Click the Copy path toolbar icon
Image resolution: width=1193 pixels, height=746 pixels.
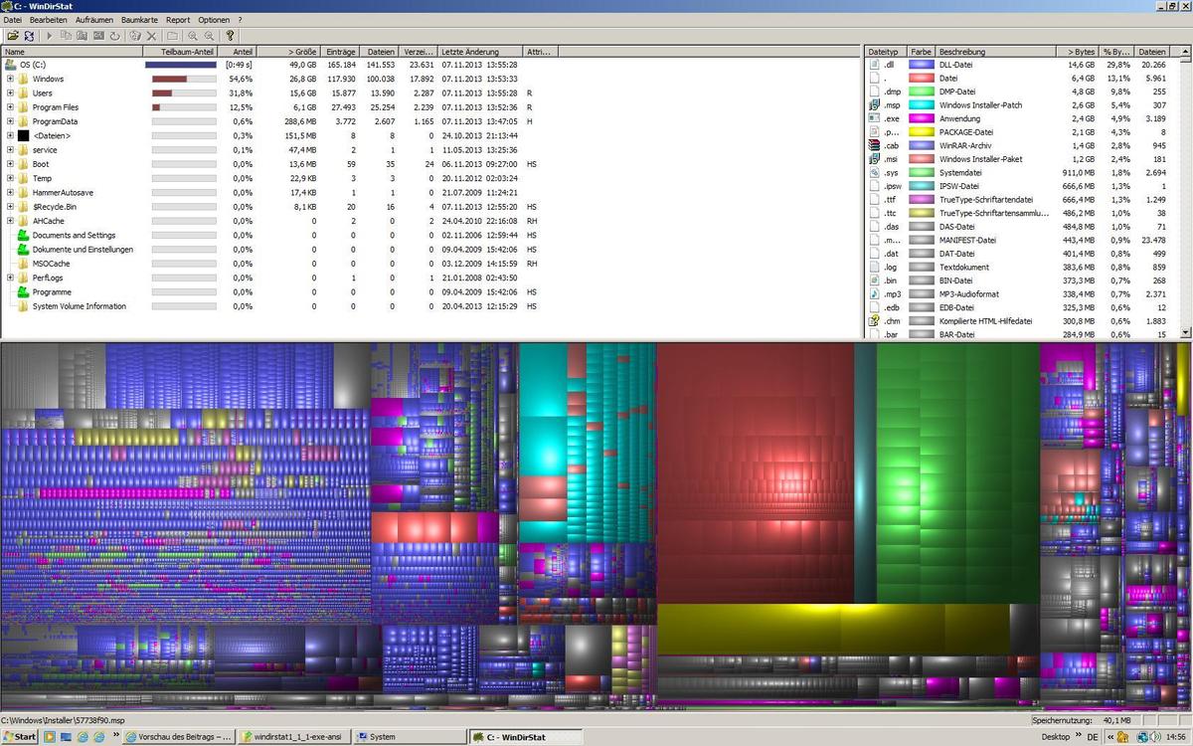point(67,36)
